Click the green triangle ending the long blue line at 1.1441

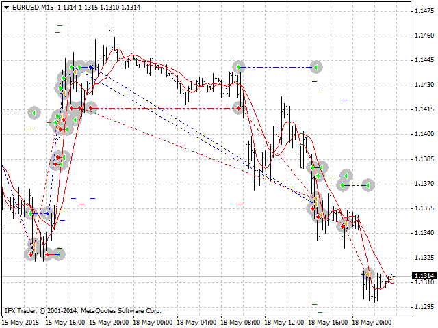point(315,67)
